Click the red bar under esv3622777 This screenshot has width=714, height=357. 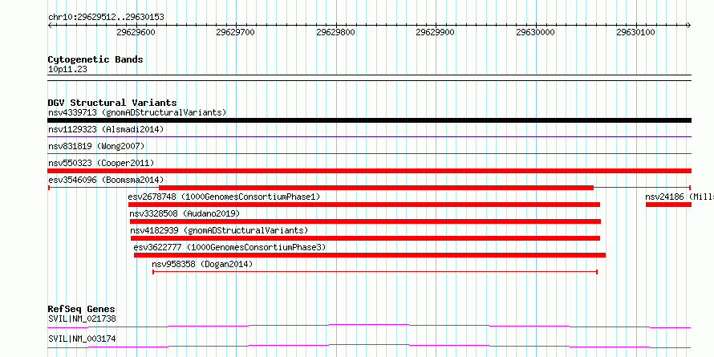[x=370, y=255]
